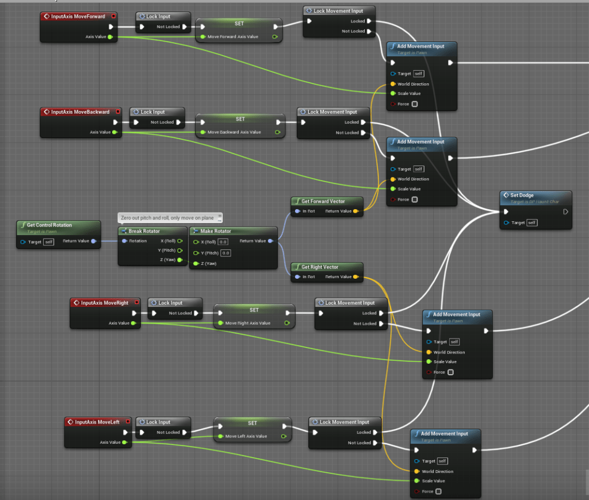Screen dimensions: 589x500
Task: Click Return Value pin of Get Right Vector
Action: (356, 277)
